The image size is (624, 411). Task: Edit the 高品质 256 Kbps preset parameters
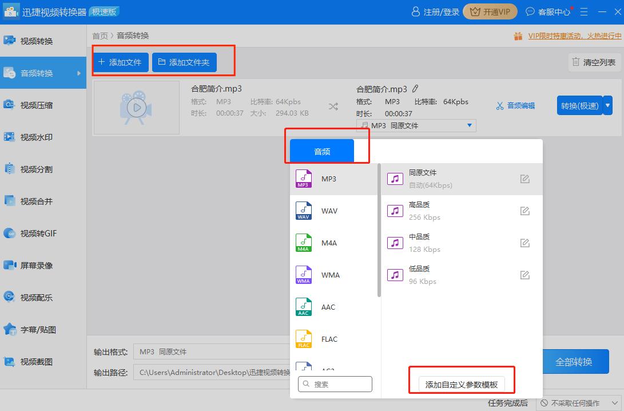coord(524,211)
